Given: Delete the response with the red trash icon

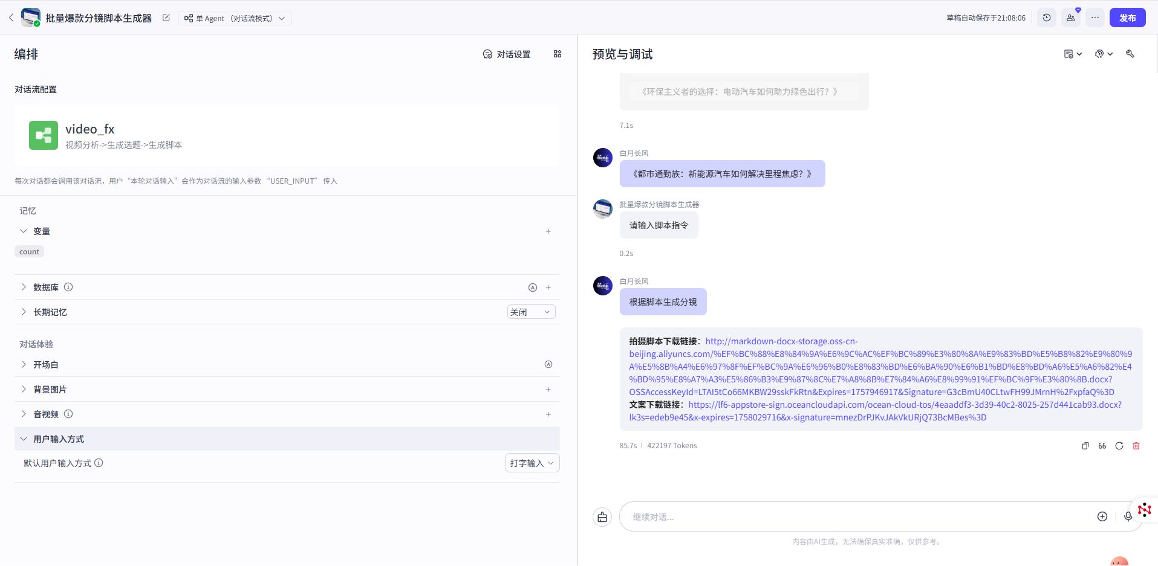Looking at the screenshot, I should coord(1136,446).
